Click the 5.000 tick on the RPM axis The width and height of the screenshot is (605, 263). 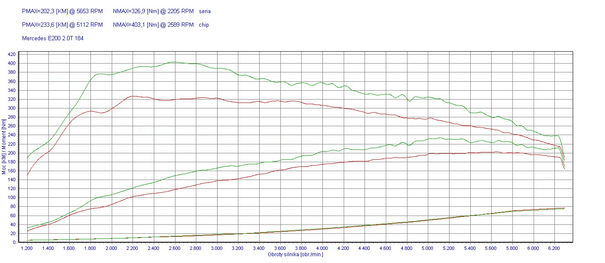click(427, 249)
